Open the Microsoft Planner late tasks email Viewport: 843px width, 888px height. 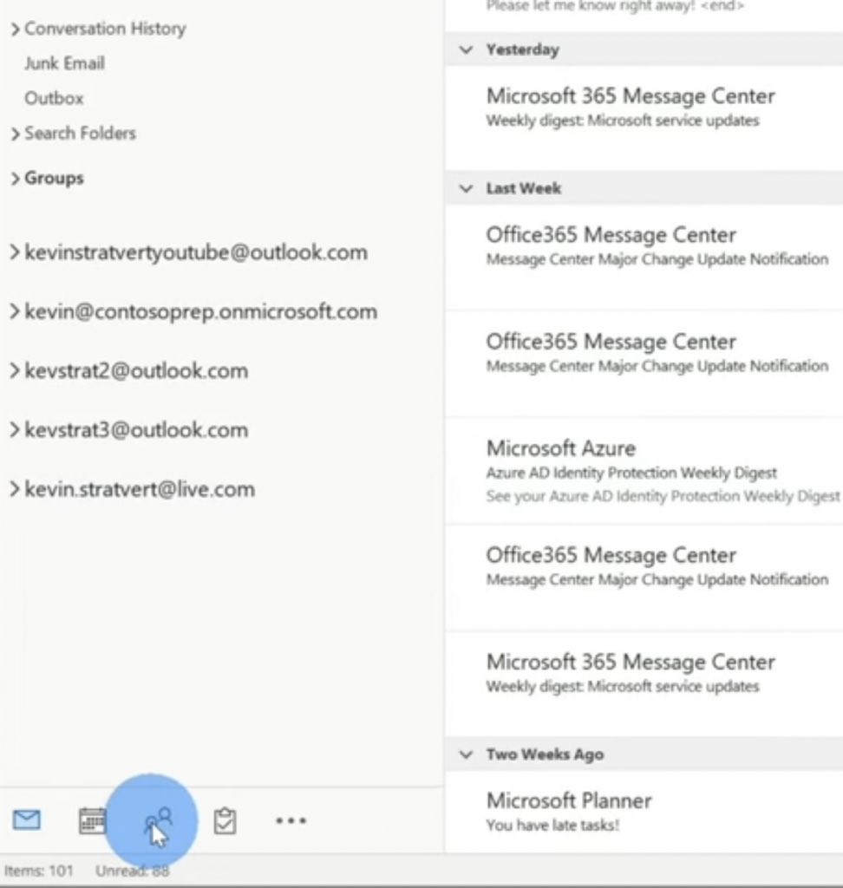(x=644, y=812)
